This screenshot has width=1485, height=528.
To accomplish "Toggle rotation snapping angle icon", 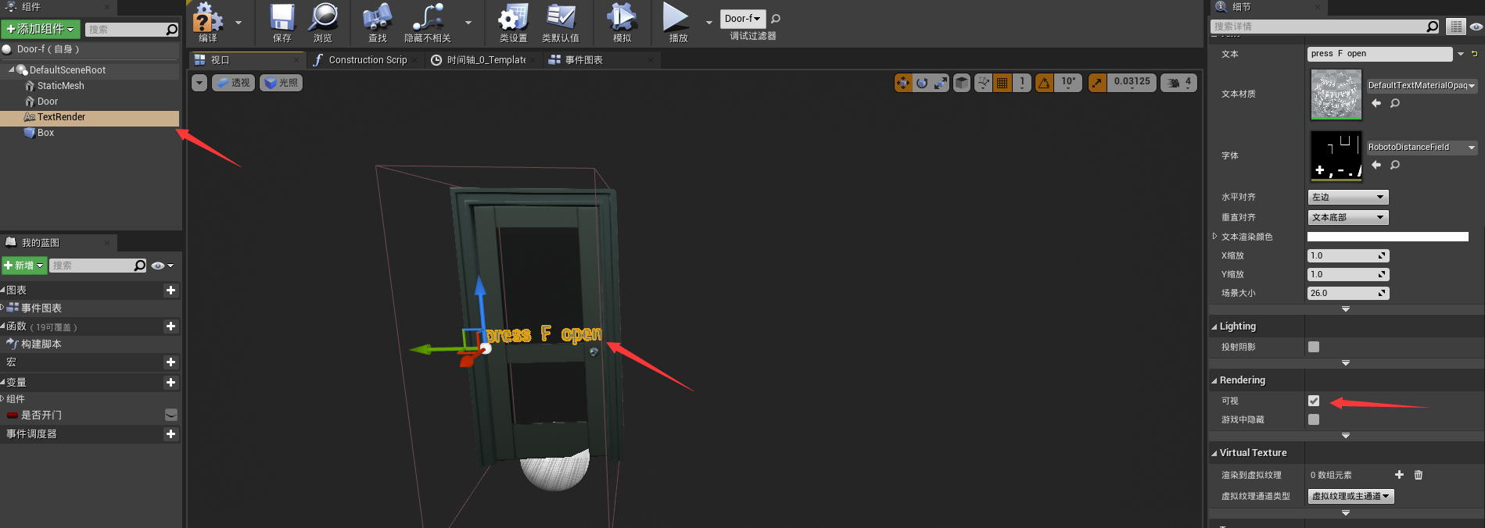I will (1044, 83).
